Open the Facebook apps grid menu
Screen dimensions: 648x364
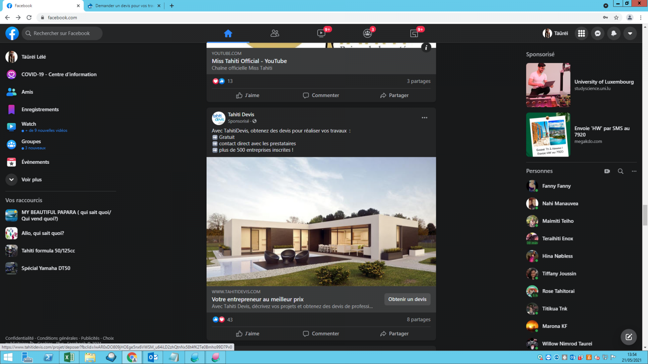point(581,34)
